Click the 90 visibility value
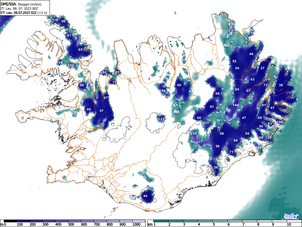Image resolution: width=302 pixels, height=227 pixels. click(x=63, y=21)
